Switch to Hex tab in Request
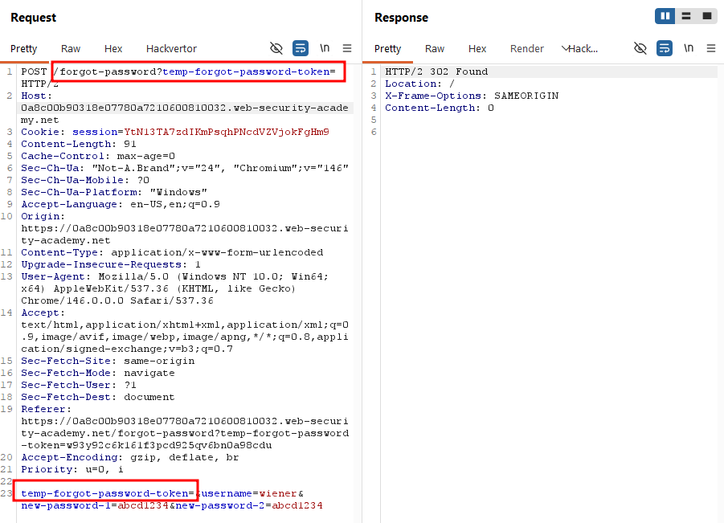Screen dimensions: 724x523 113,48
